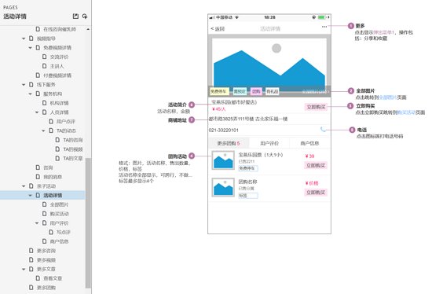This screenshot has height=294, width=432.
Task: Open the three-dots more menu in phone header
Action: [x=324, y=27]
